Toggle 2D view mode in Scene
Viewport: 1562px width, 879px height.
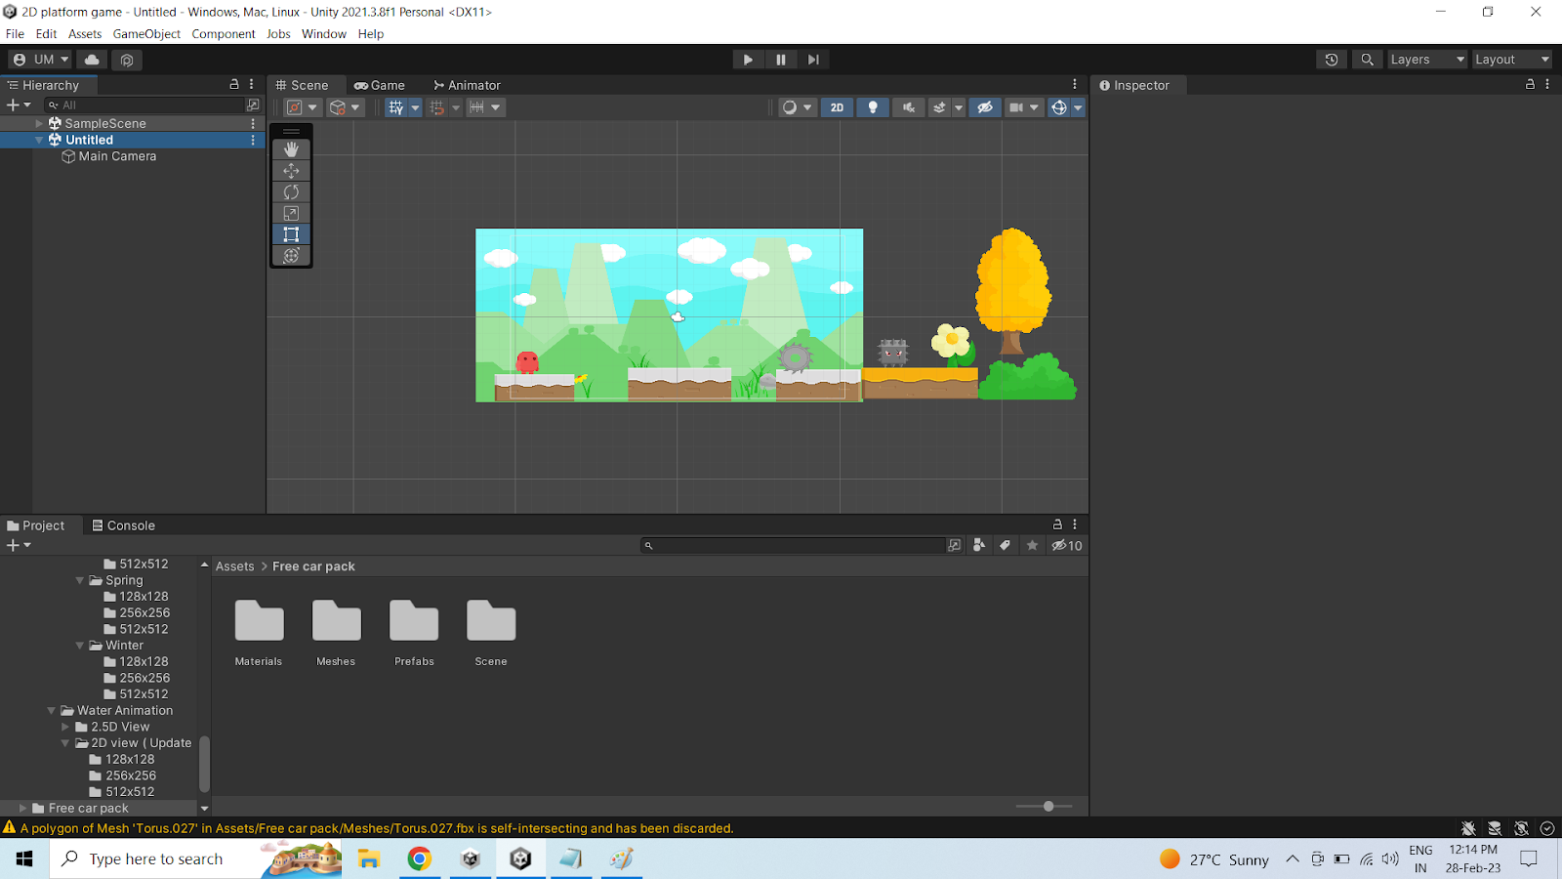coord(837,107)
